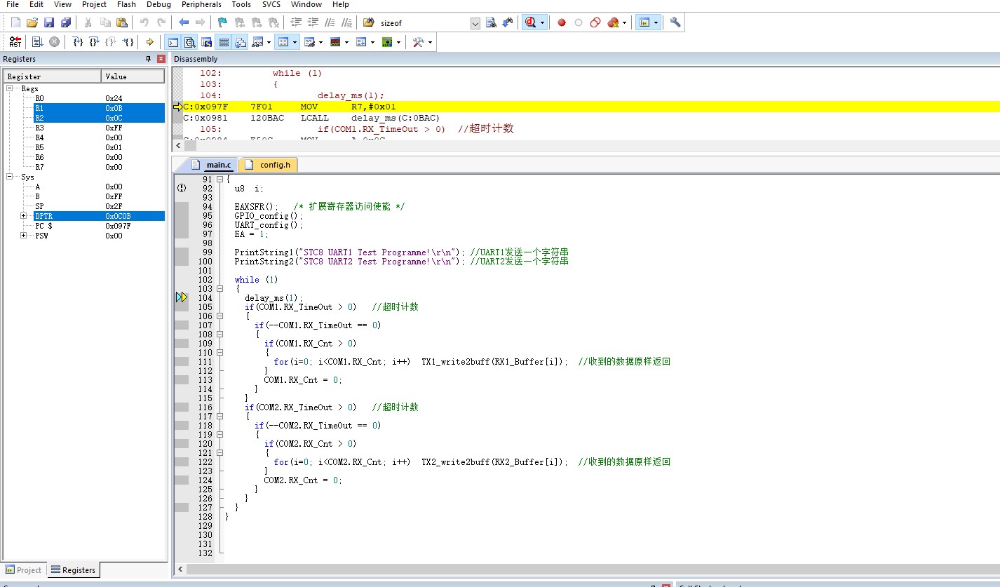The image size is (1000, 587).
Task: Click the Toolbox hammer icon
Action: pos(419,42)
